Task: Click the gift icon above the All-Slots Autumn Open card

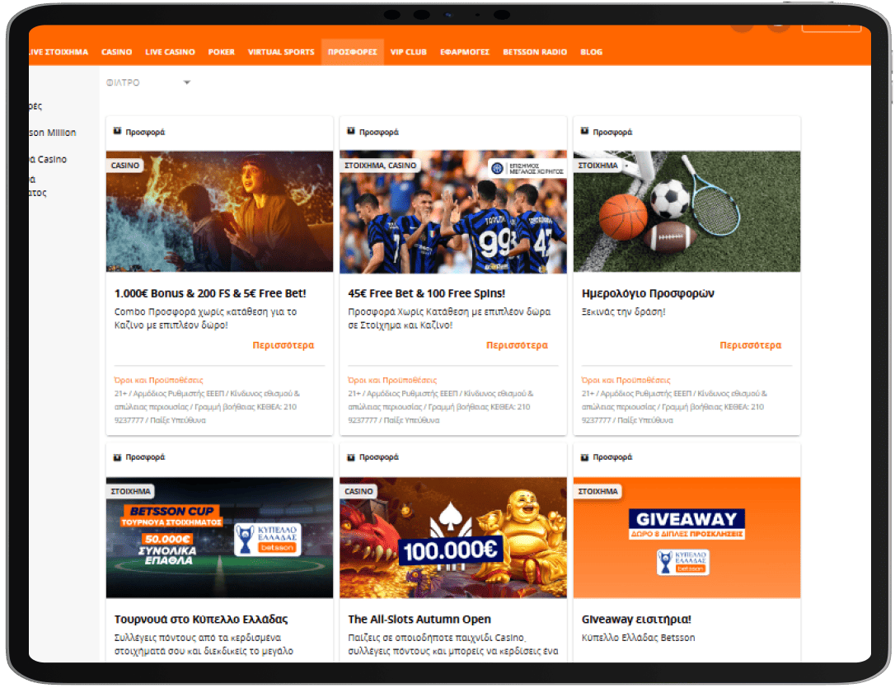Action: pos(351,456)
